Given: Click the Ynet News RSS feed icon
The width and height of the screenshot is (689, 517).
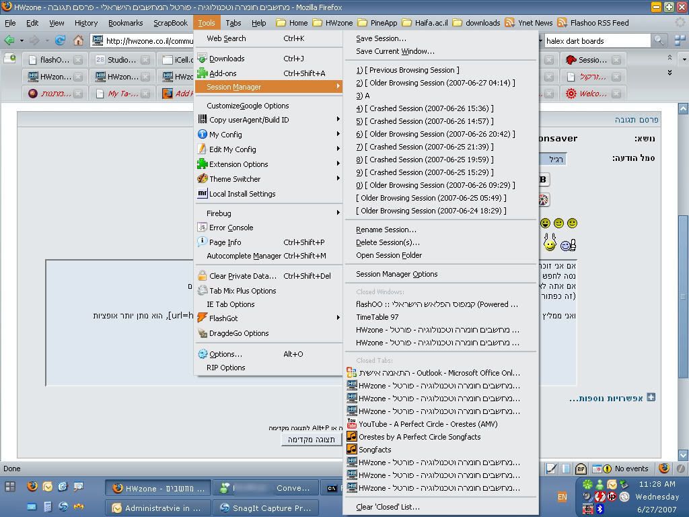Looking at the screenshot, I should [510, 22].
